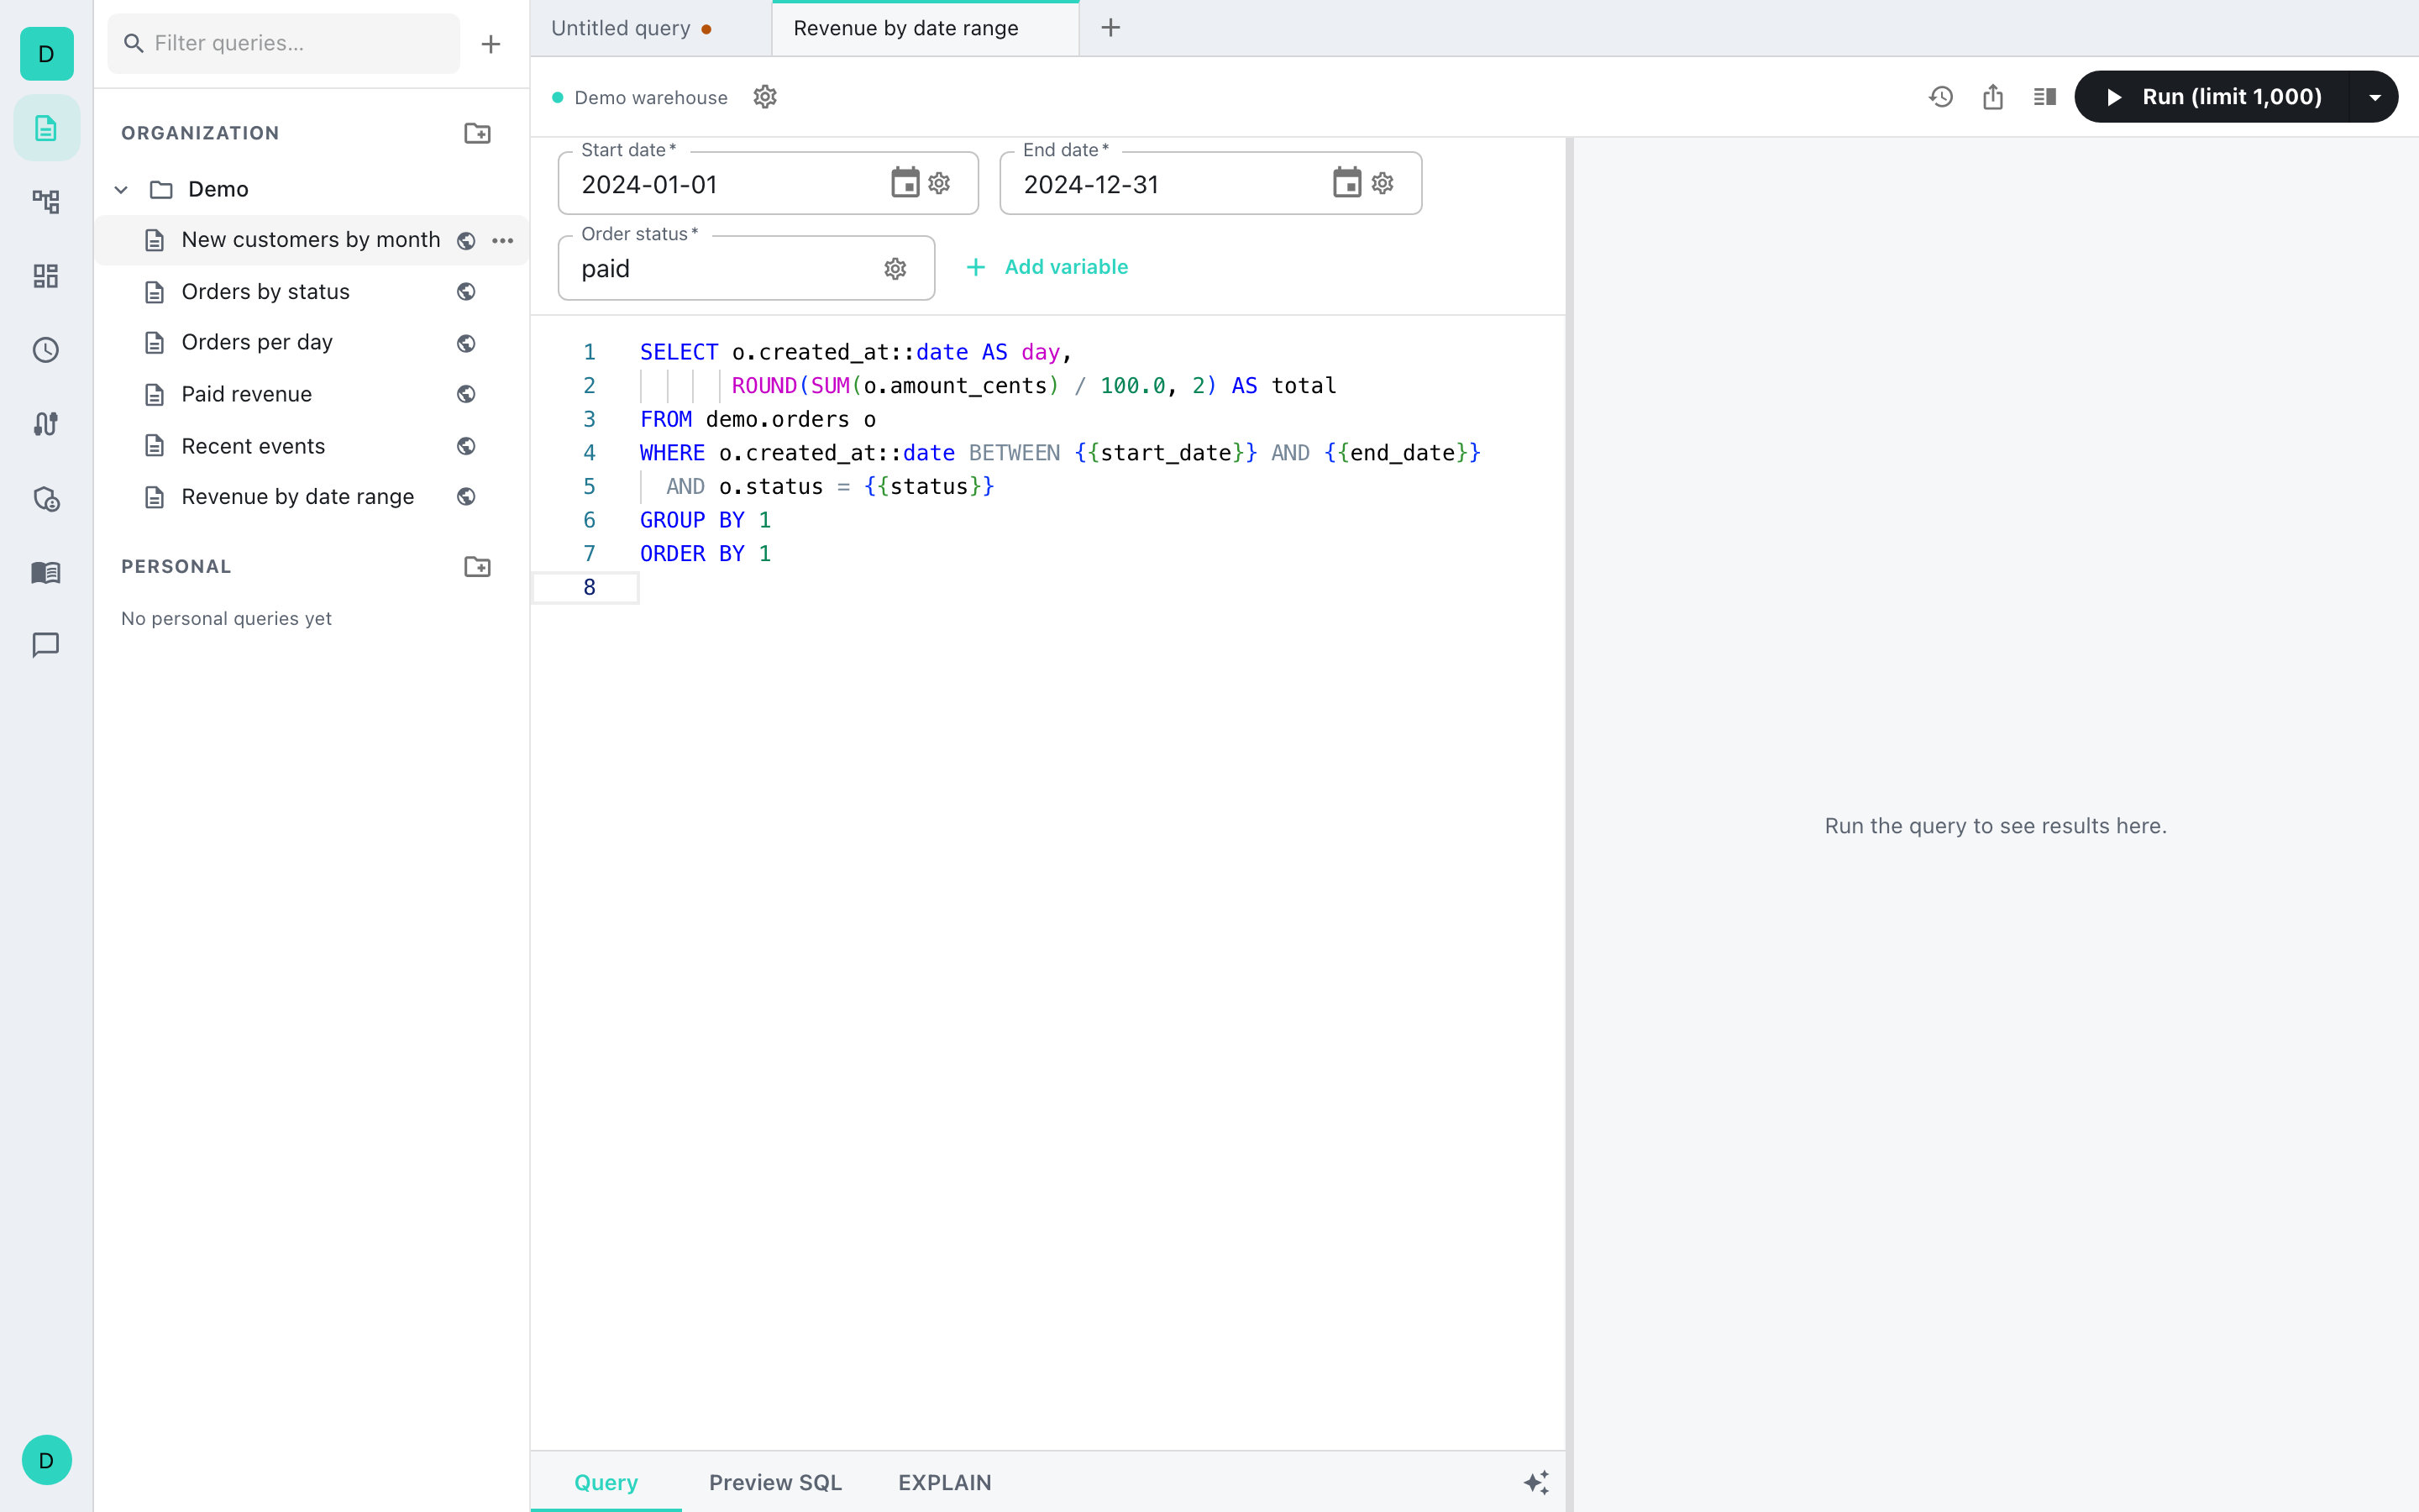The image size is (2419, 1512).
Task: Click the globe icon for Paid revenue
Action: (466, 394)
